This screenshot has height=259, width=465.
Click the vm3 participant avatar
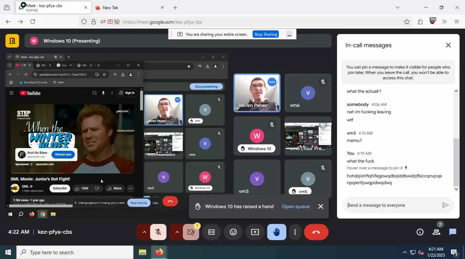(x=257, y=179)
